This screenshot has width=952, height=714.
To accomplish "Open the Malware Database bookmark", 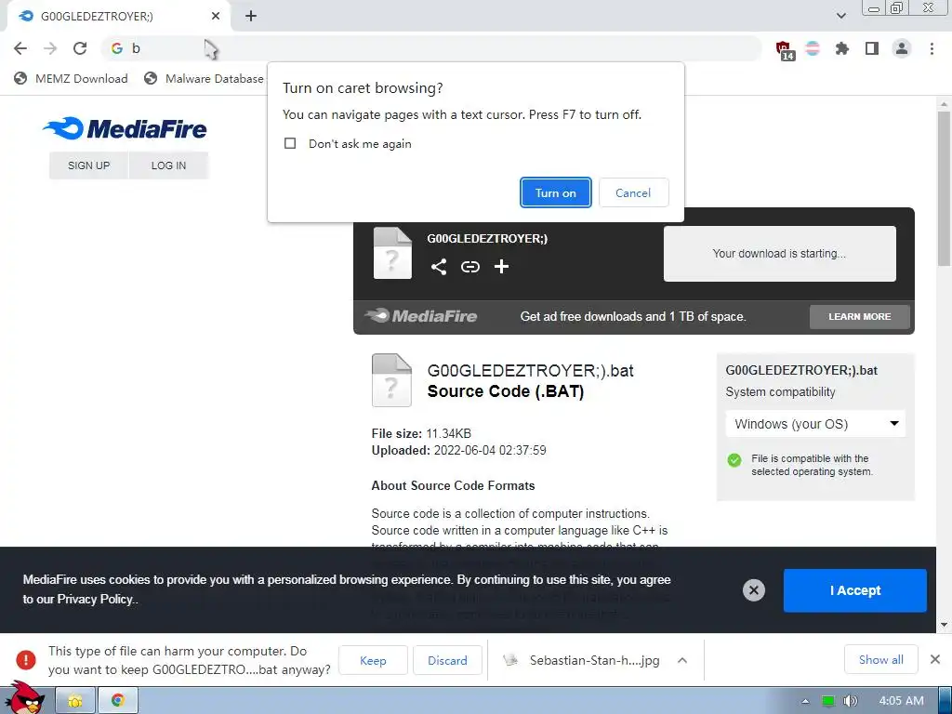I will (x=204, y=78).
